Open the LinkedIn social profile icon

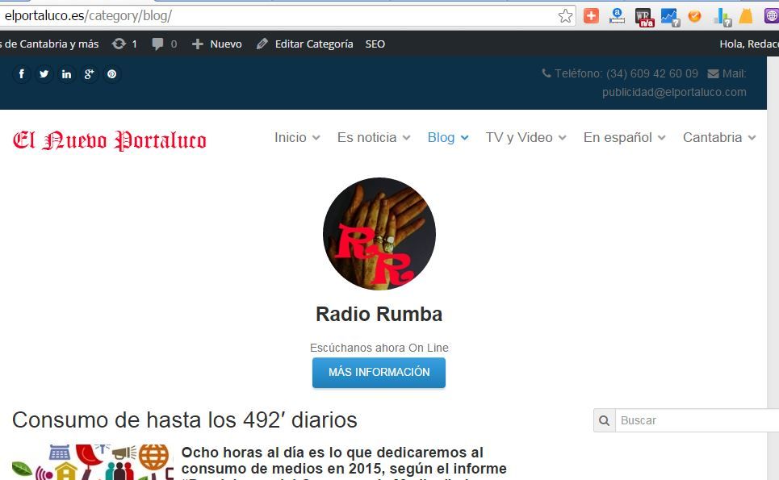click(x=66, y=74)
